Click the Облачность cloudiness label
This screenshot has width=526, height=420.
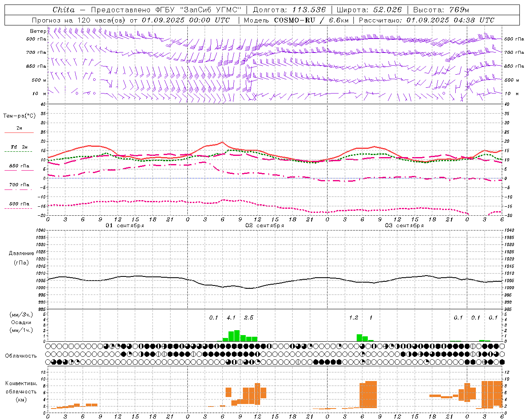(x=21, y=356)
